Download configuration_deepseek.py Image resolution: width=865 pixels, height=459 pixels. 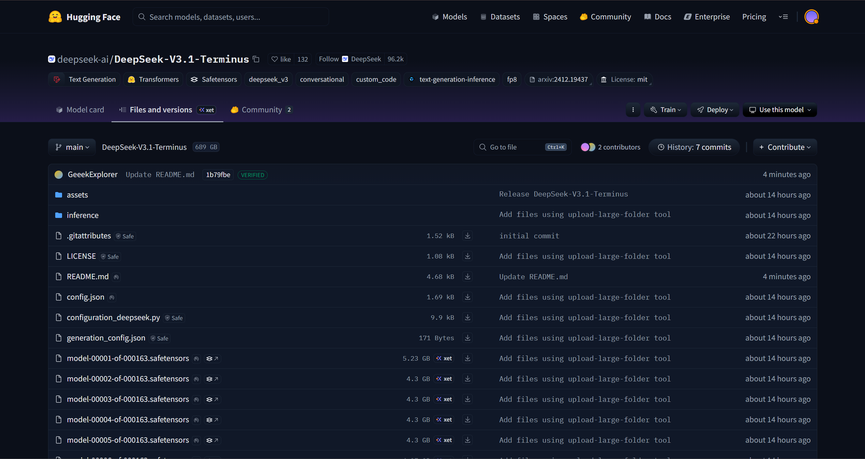coord(468,317)
